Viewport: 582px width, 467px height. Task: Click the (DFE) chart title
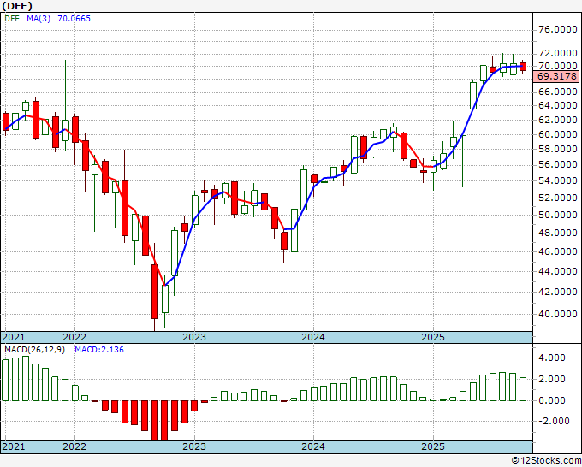point(17,6)
